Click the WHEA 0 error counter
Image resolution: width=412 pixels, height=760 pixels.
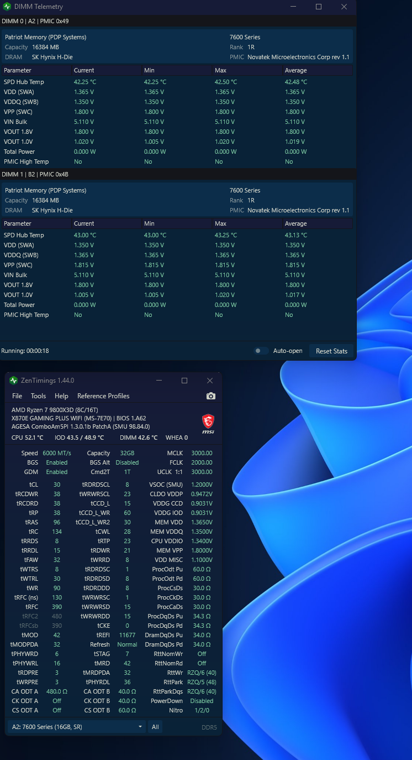[x=176, y=438]
